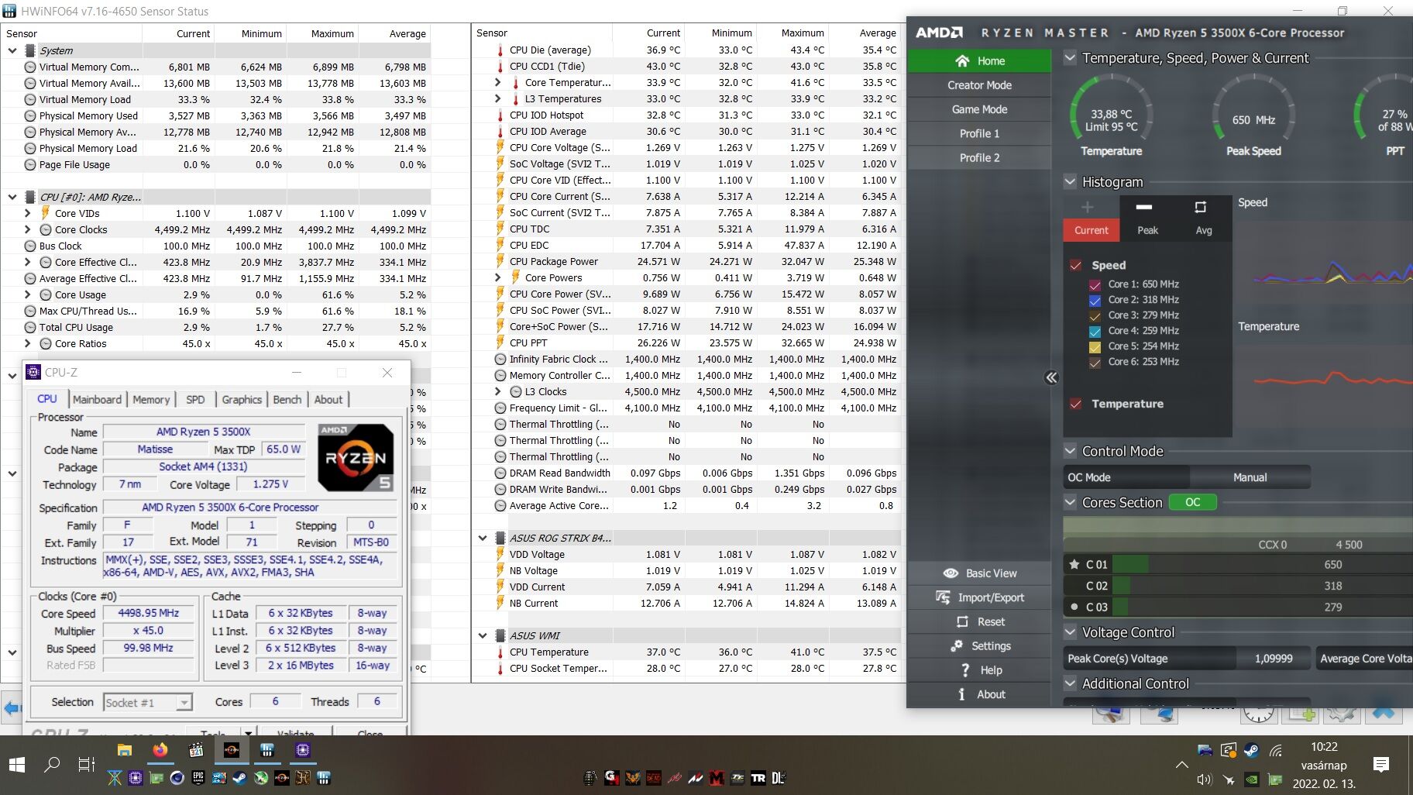Uncheck the Speed histogram checkbox

1075,265
